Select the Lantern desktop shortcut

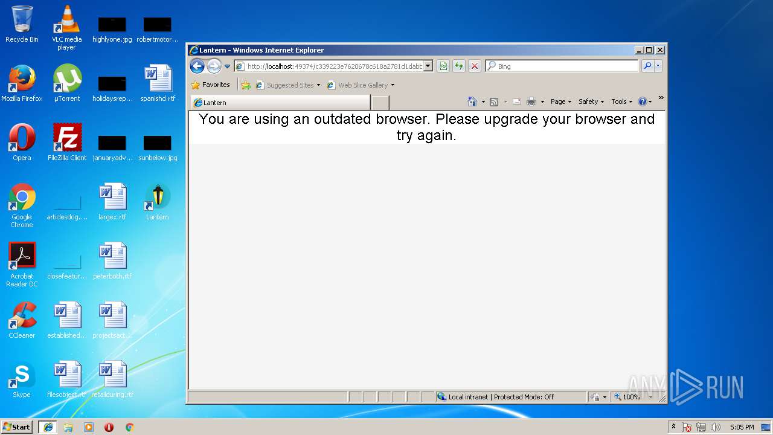(x=158, y=202)
